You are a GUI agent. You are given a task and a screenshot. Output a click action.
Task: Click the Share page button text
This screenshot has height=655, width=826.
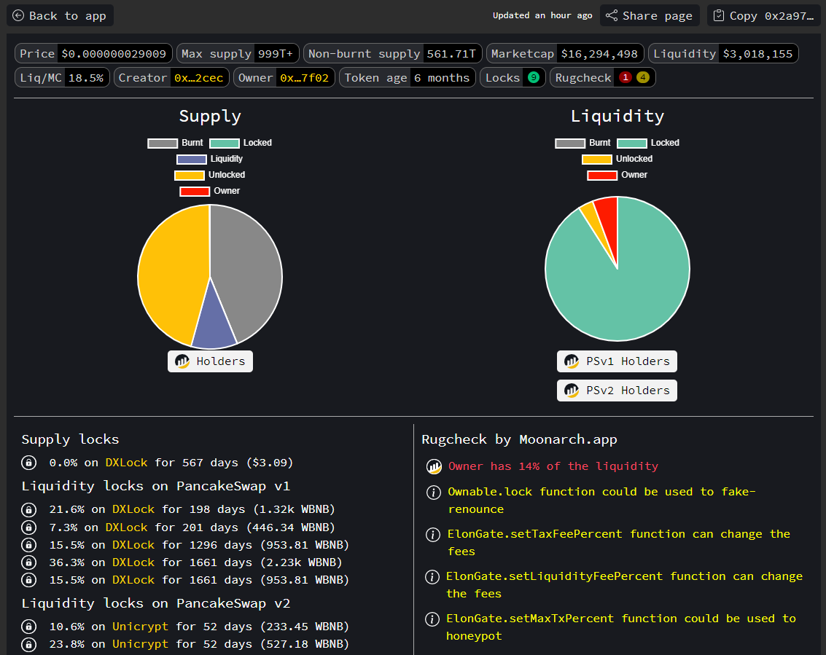(x=658, y=16)
